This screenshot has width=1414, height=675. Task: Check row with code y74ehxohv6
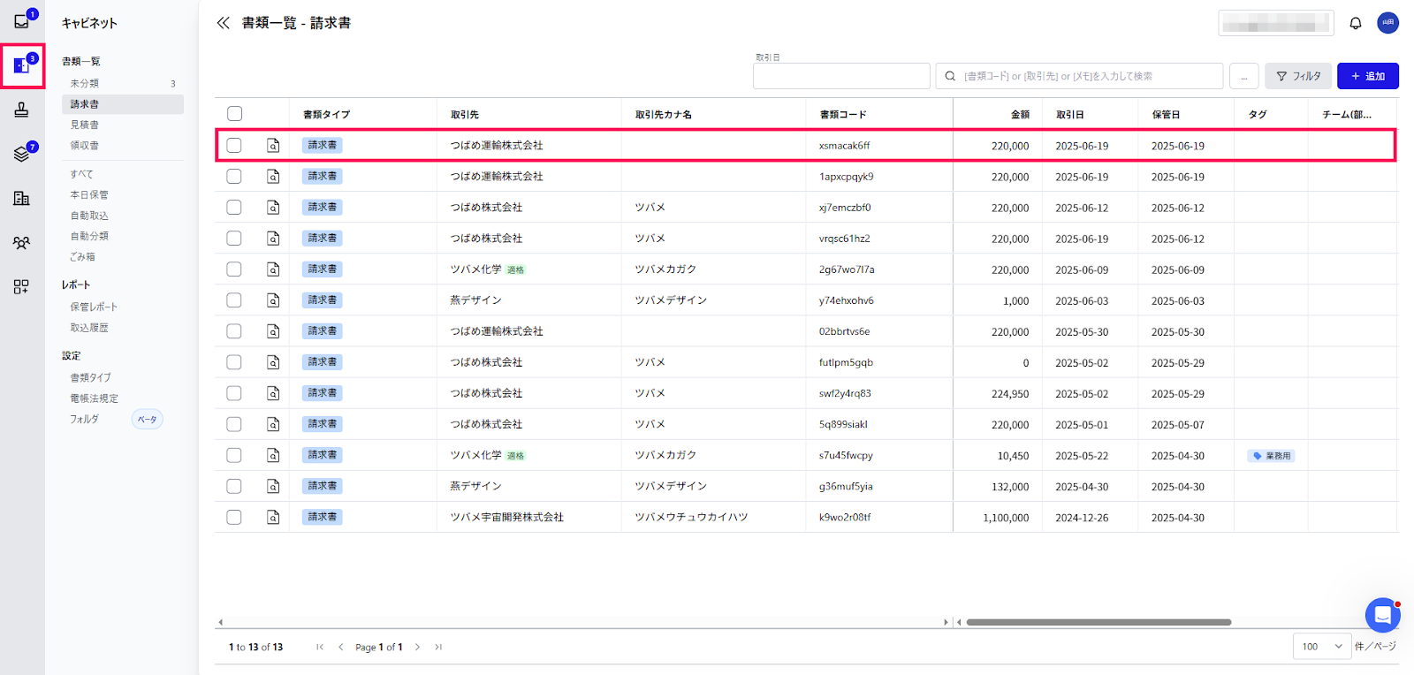click(234, 300)
